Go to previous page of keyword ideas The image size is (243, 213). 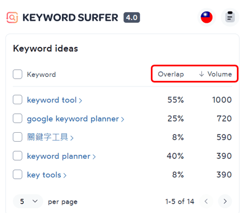coord(206,201)
